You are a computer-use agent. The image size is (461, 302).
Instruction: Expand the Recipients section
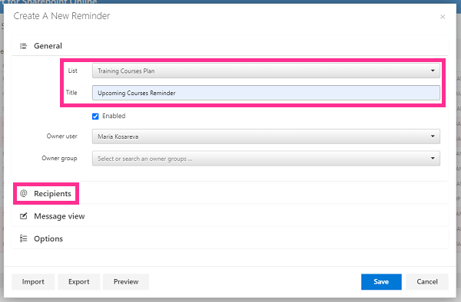point(230,193)
